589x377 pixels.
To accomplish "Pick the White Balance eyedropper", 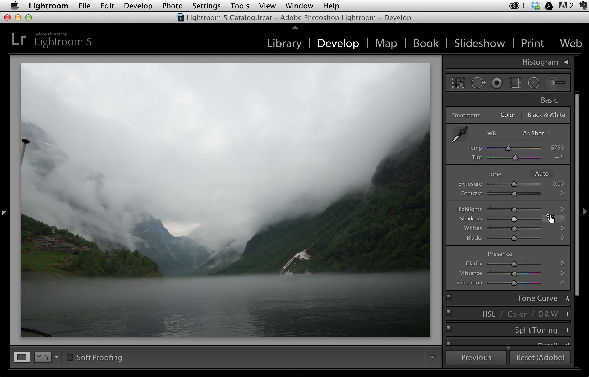I will click(x=460, y=134).
